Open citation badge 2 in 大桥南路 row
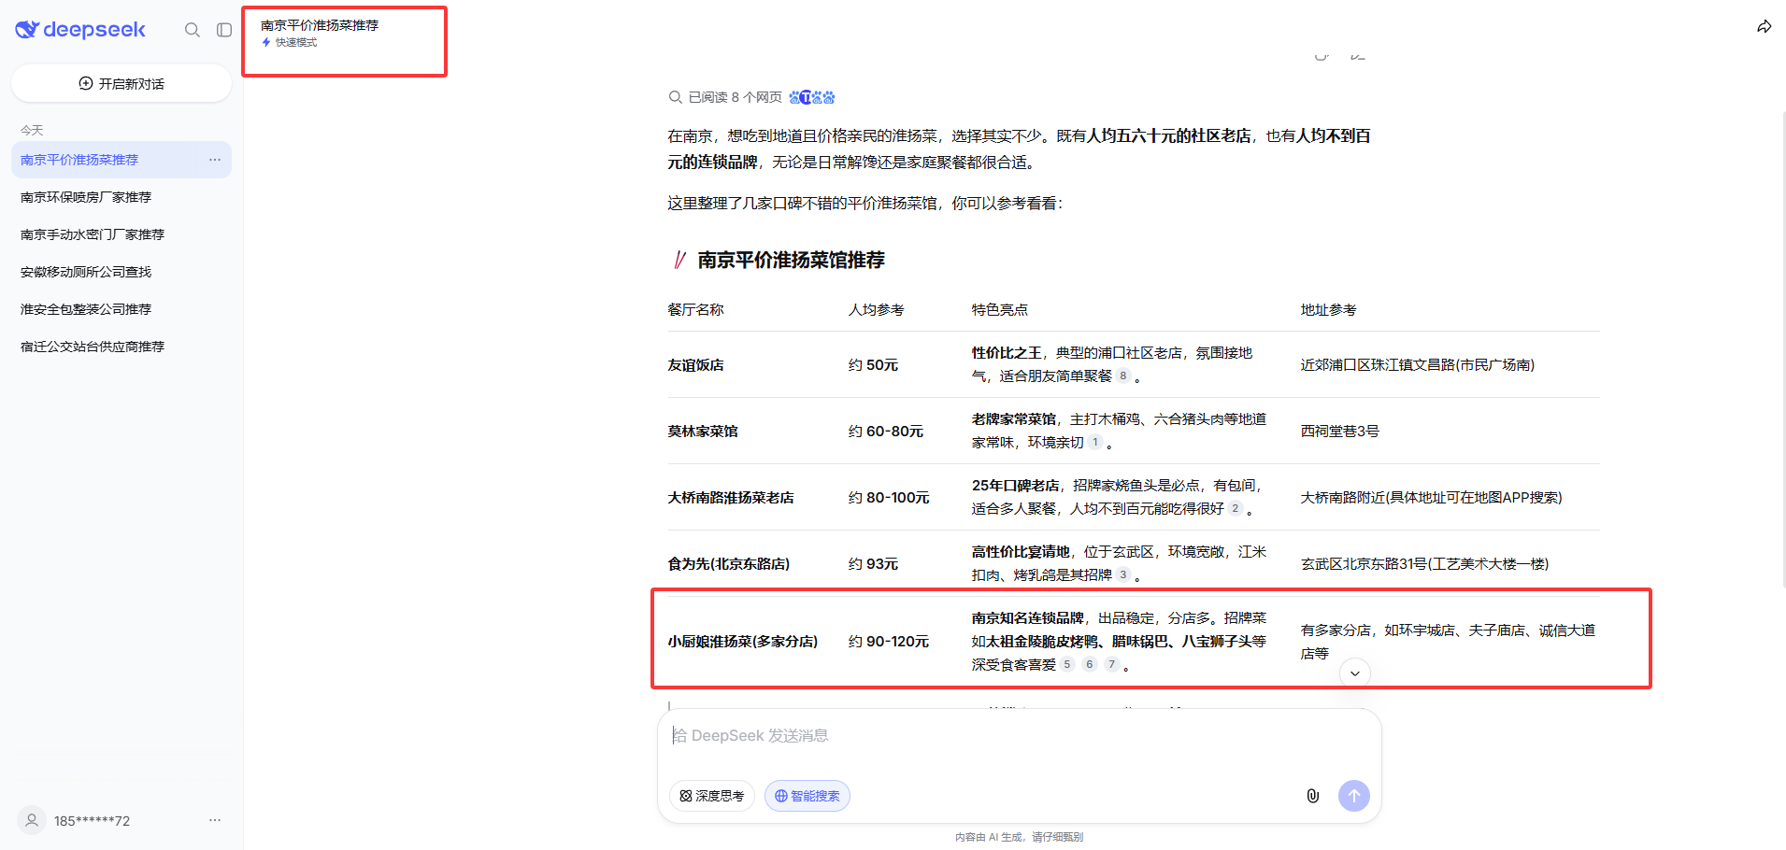 (1236, 508)
